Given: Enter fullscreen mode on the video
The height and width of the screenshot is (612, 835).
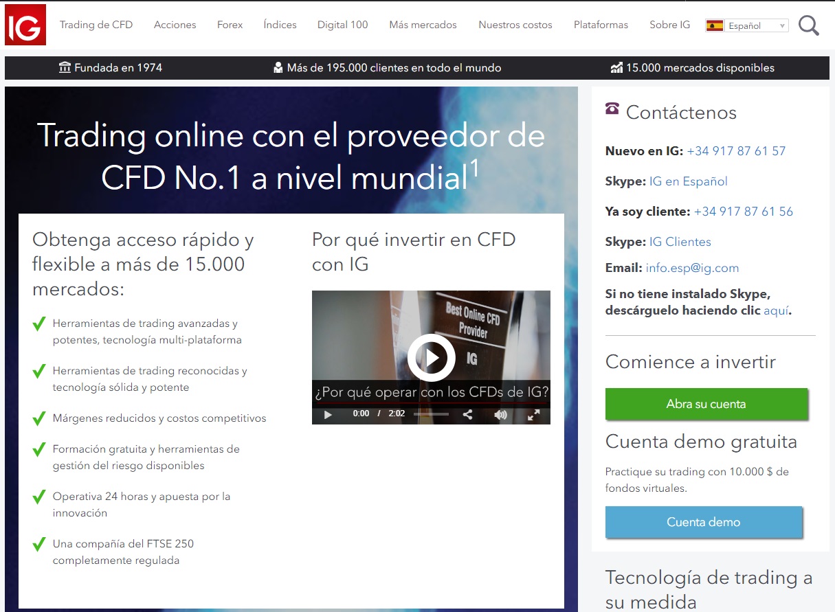Looking at the screenshot, I should [533, 414].
